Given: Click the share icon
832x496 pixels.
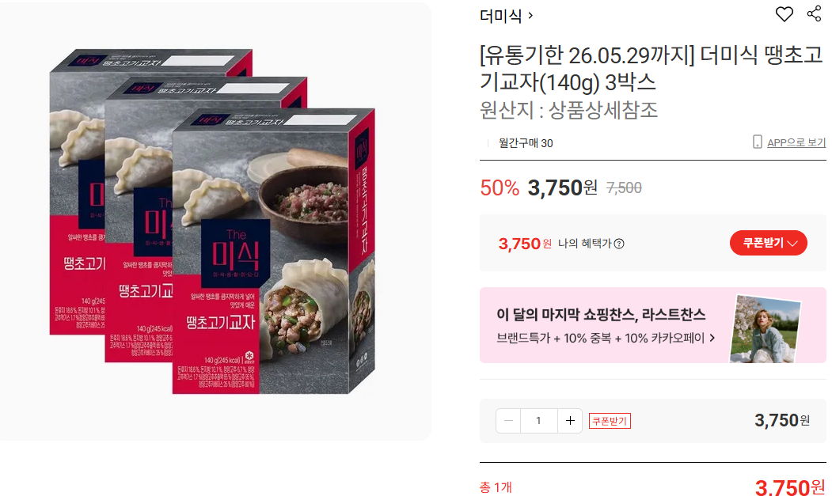Looking at the screenshot, I should pos(814,13).
